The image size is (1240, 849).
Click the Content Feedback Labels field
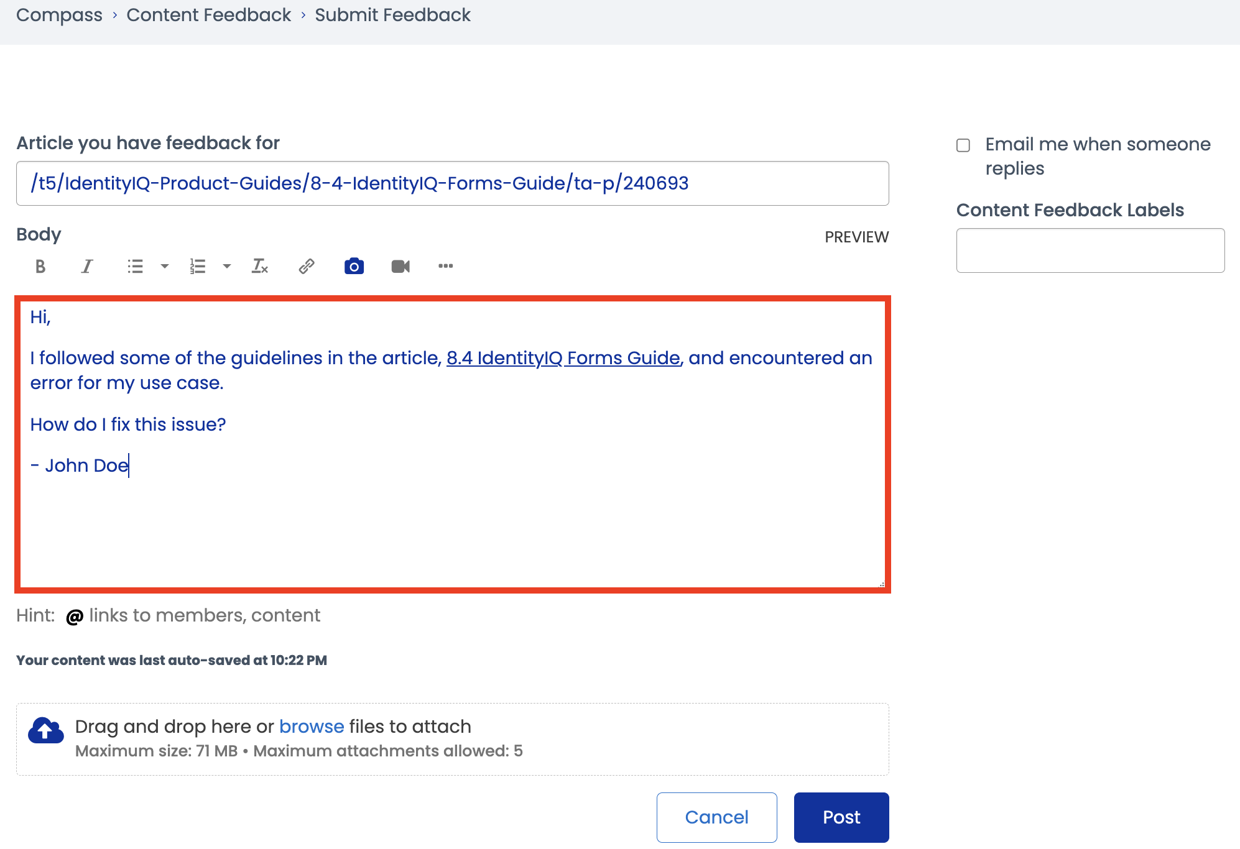[1090, 250]
